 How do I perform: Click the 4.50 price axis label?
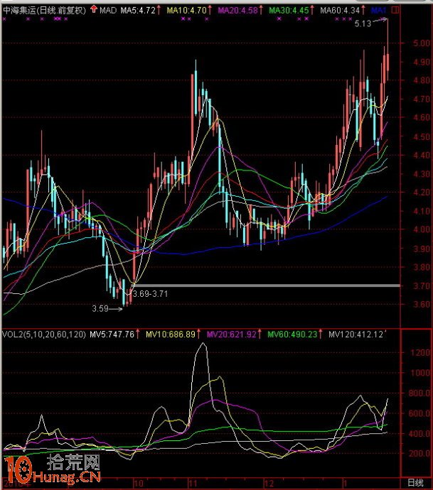[x=421, y=137]
